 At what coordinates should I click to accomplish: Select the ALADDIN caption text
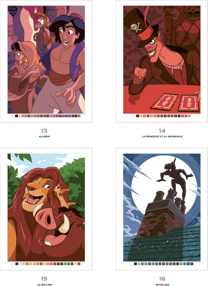pyautogui.click(x=44, y=137)
